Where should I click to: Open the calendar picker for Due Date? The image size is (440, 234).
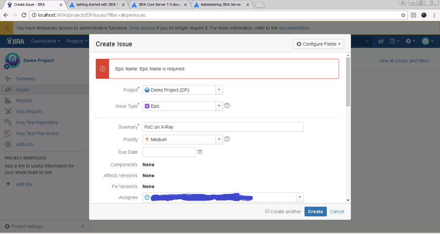[x=200, y=152]
